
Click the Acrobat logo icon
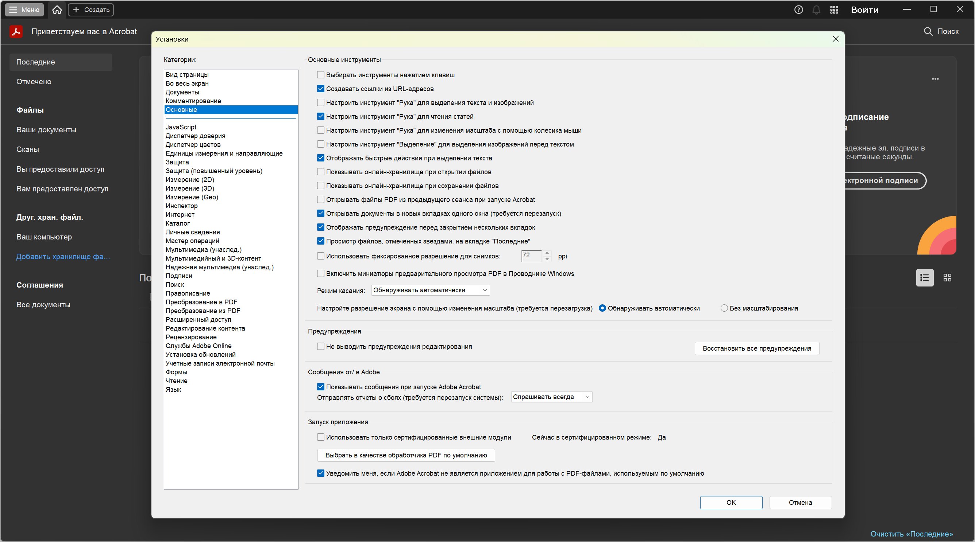[16, 31]
